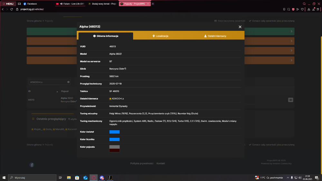Image resolution: width=322 pixels, height=181 pixels.
Task: Open the downloads icon
Action: (x=313, y=9)
